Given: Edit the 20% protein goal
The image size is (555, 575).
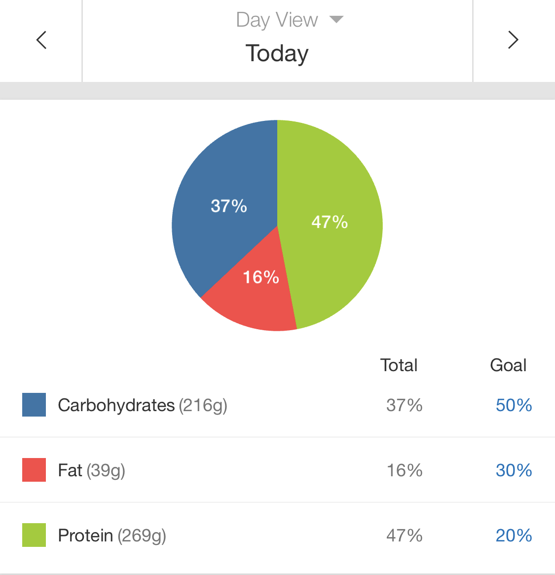Looking at the screenshot, I should [x=514, y=536].
